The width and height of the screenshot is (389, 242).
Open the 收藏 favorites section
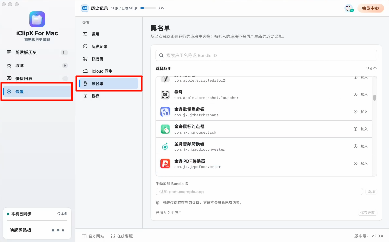coord(37,65)
